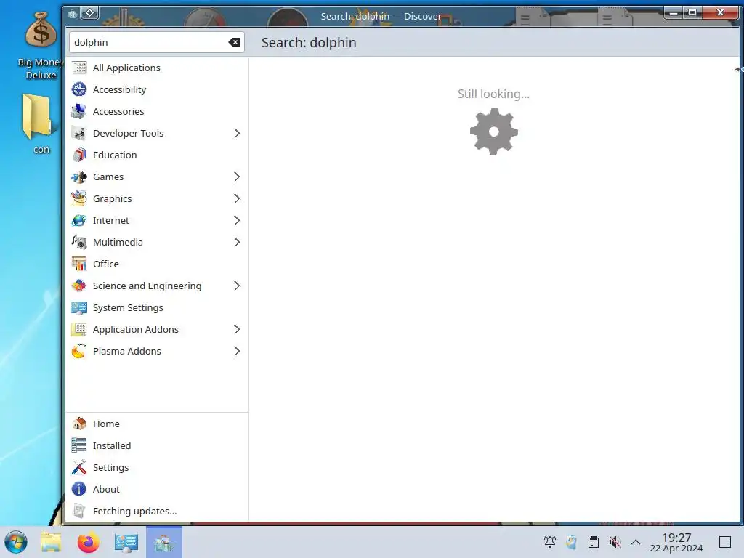
Task: Click into the dolphin search field
Action: click(x=157, y=42)
